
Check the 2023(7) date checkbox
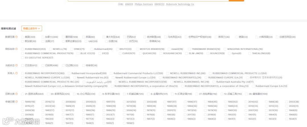click(x=104, y=115)
